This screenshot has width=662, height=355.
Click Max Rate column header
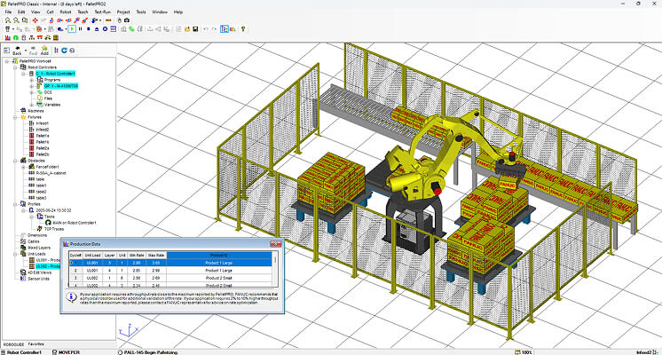click(156, 256)
